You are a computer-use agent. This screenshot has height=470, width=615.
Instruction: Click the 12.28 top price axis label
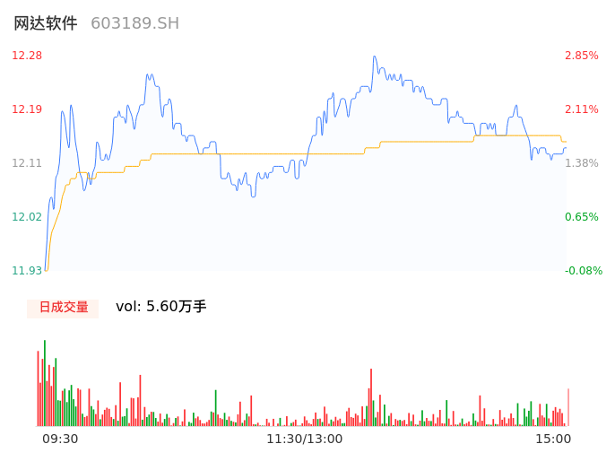point(27,56)
